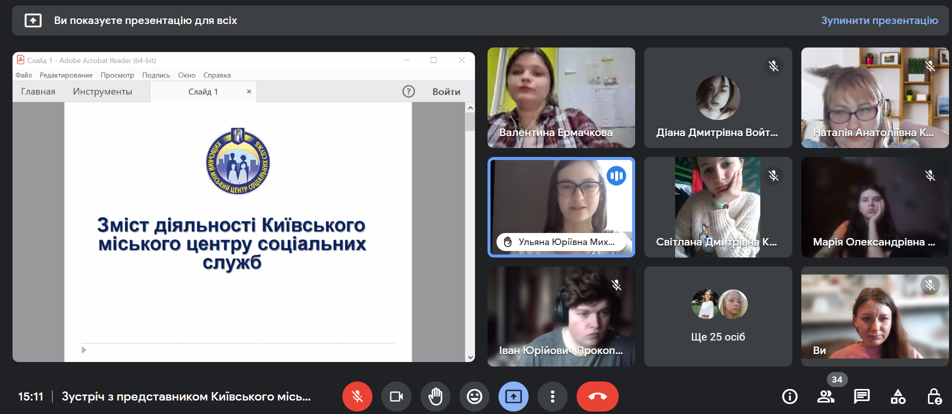This screenshot has width=952, height=414.
Task: Open Acrobat help question mark icon
Action: [x=408, y=91]
